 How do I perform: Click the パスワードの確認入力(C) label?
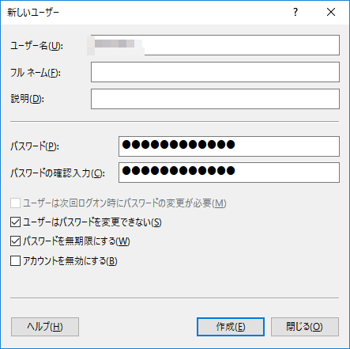click(58, 173)
